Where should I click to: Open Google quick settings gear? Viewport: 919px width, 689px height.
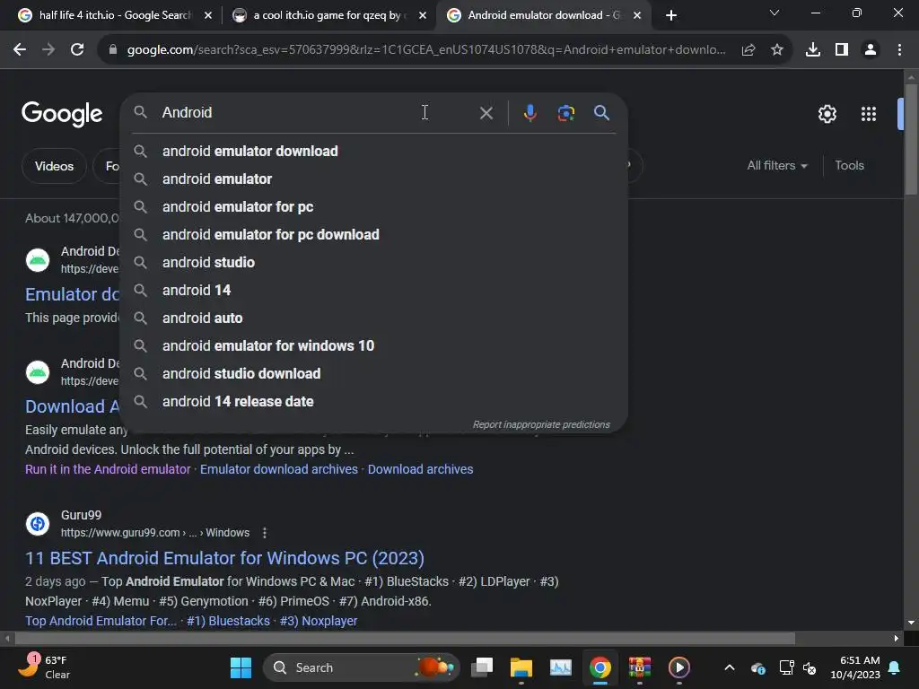827,114
